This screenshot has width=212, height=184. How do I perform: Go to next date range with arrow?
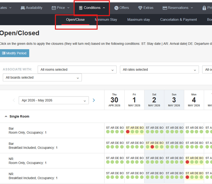(x=94, y=100)
